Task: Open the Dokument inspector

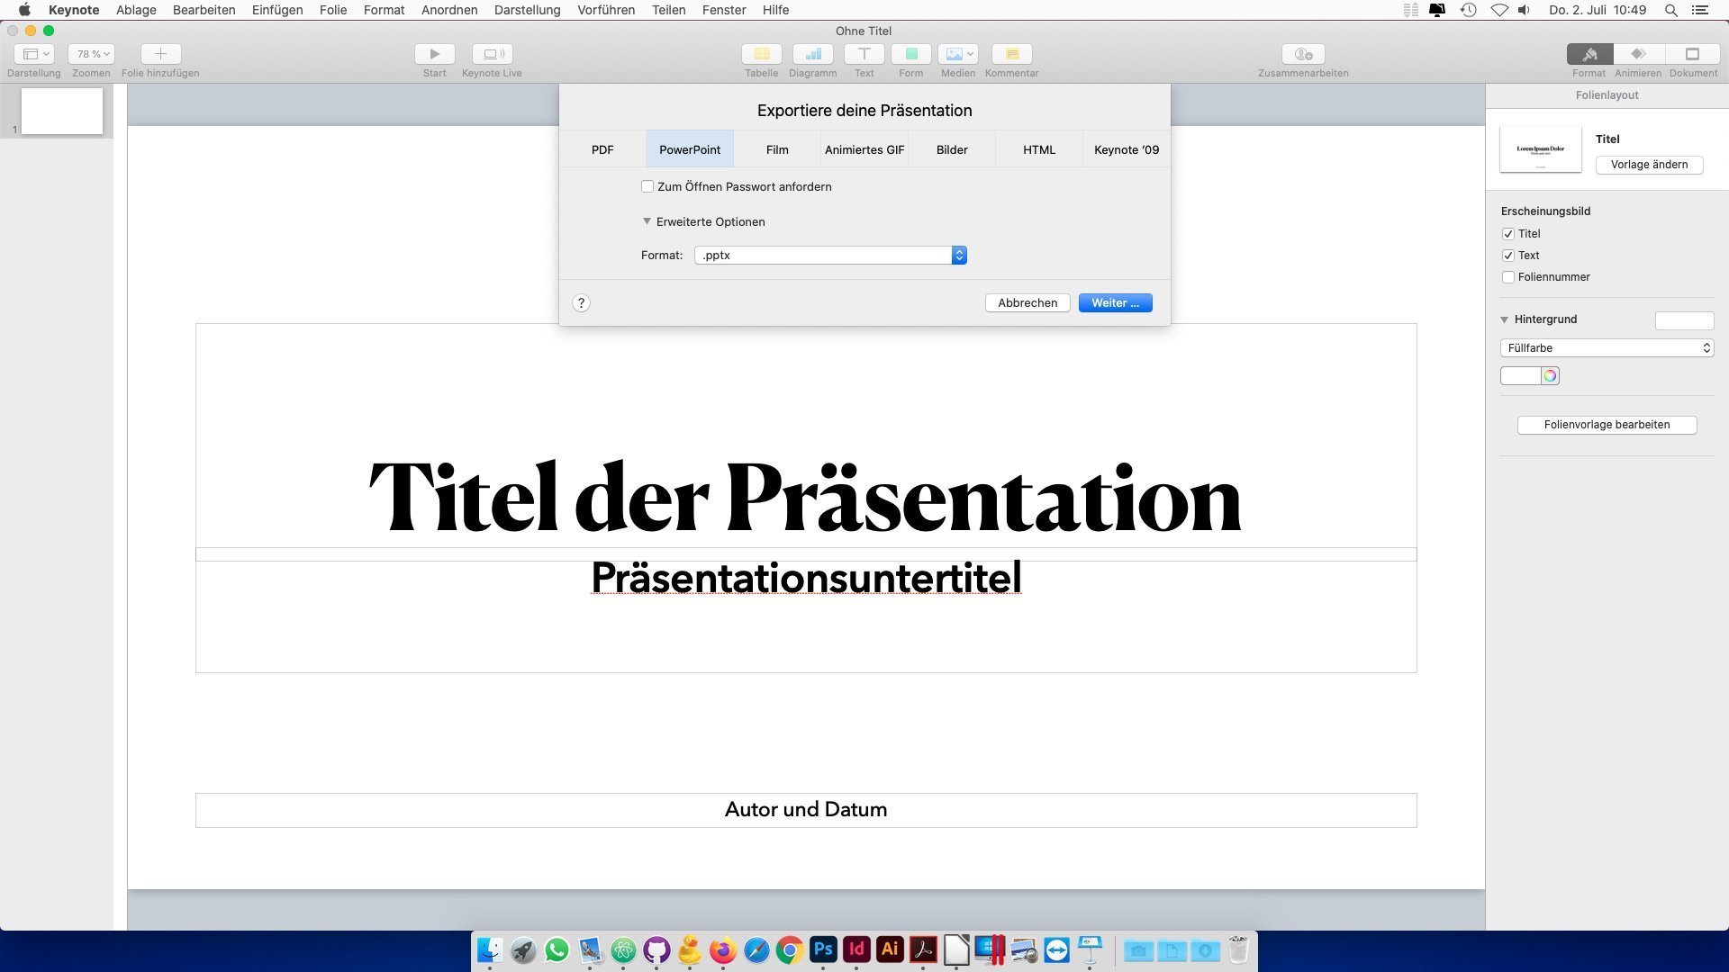Action: click(x=1692, y=54)
